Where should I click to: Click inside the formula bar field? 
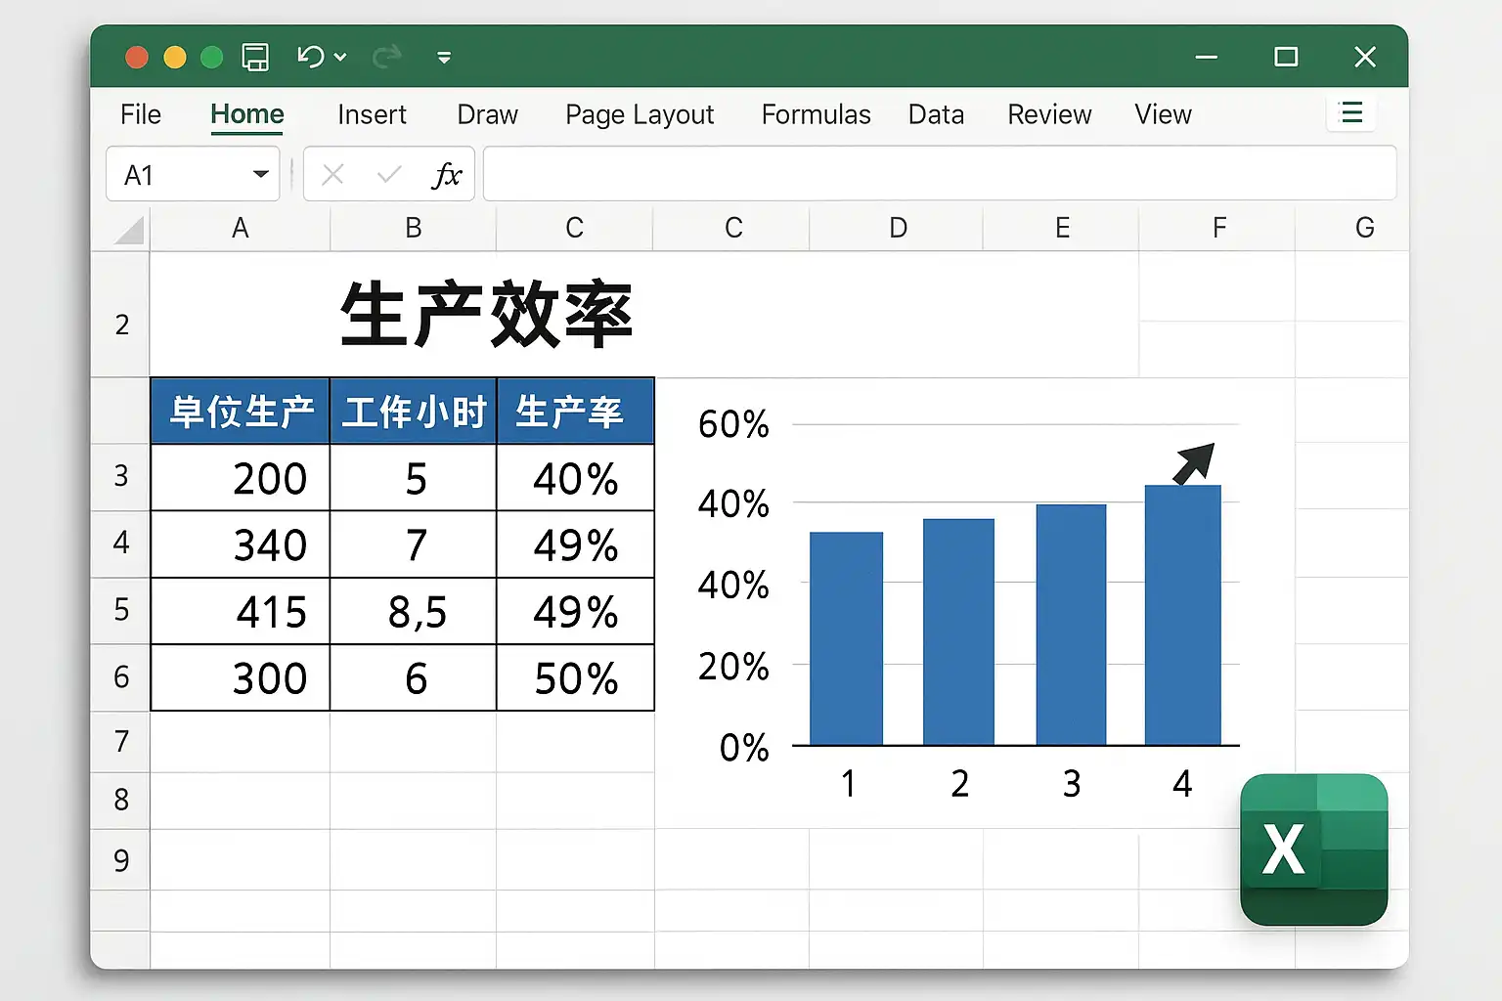point(940,174)
